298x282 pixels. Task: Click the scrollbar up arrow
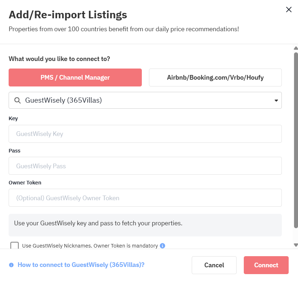[x=296, y=48]
